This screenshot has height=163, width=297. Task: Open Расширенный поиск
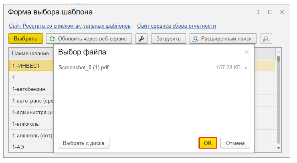(x=223, y=39)
